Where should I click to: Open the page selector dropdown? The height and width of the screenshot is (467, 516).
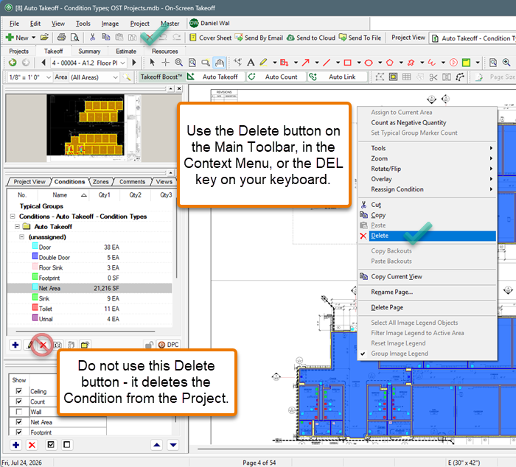tap(123, 63)
